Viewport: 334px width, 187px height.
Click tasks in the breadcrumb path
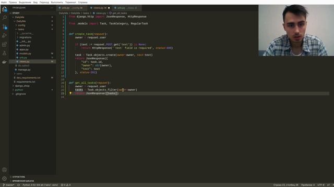tap(86, 13)
